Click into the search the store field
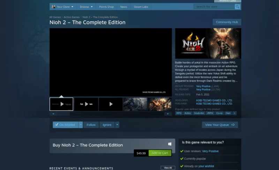 214,7
